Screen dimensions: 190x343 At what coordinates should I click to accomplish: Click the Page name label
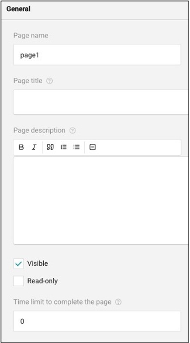[x=31, y=35]
